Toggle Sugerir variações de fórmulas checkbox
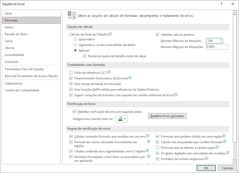 pos(71,95)
